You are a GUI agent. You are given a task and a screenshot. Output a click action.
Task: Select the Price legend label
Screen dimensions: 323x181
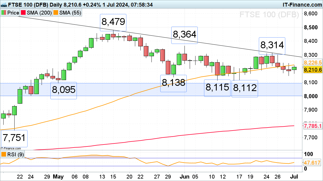tap(13, 13)
